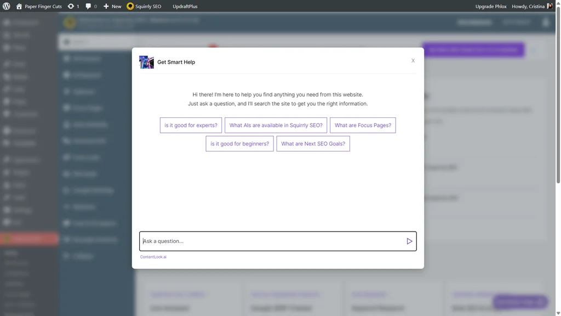Screen dimensions: 561x316
Task: Open the ContentLook.ai link
Action: coord(153,257)
